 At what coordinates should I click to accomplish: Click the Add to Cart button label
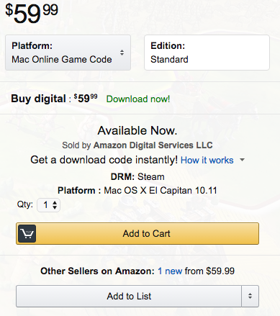[x=146, y=233]
